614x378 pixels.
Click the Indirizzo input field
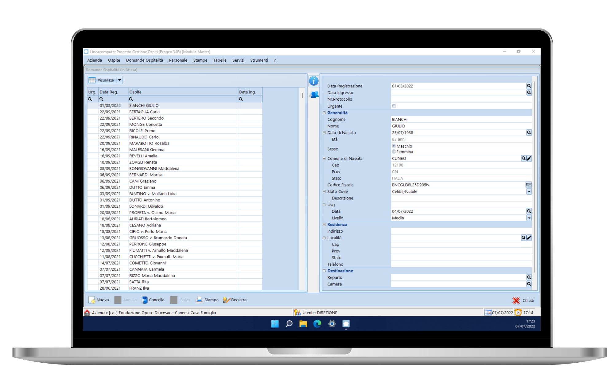coord(461,231)
